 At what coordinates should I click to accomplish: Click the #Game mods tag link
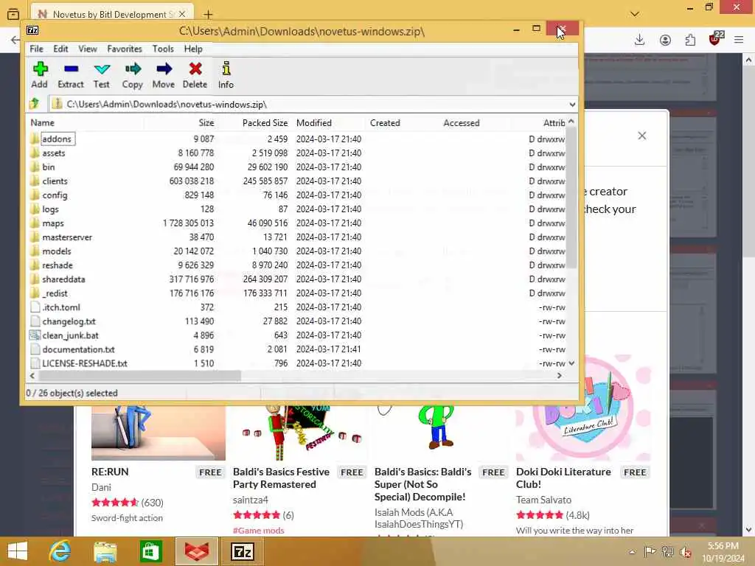tap(259, 531)
